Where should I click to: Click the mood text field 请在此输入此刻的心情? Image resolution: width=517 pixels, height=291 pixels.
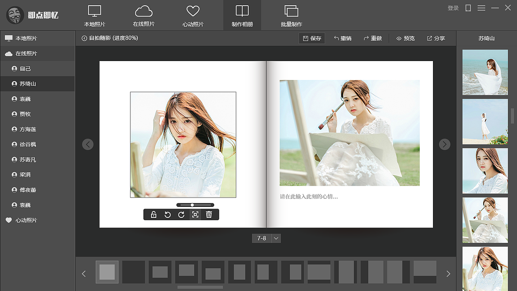tap(309, 197)
